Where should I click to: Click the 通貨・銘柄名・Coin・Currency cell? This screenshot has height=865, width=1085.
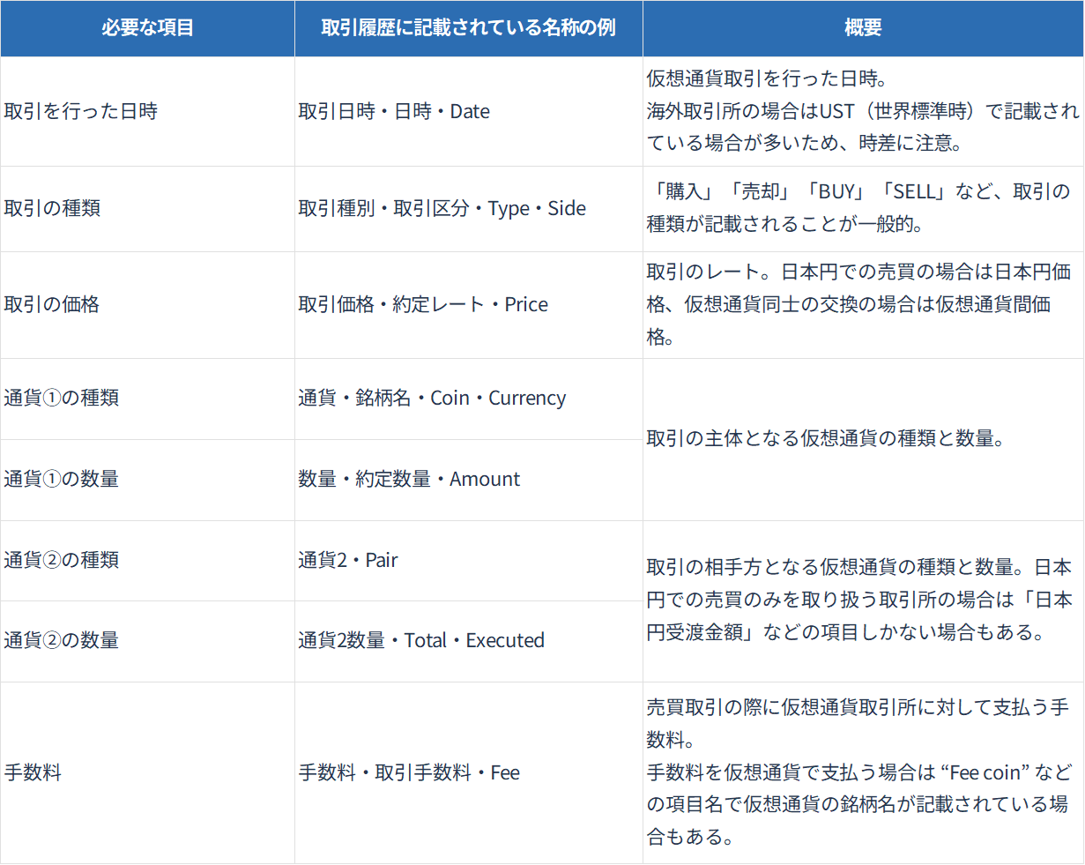pos(432,398)
